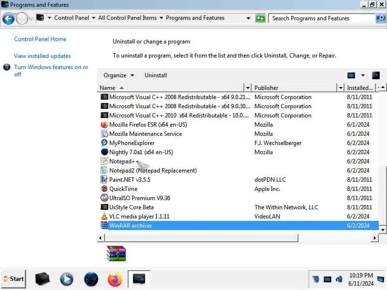This screenshot has width=387, height=290.
Task: Select Visual C++ 2008 x64 9.0.30 icon
Action: (104, 106)
